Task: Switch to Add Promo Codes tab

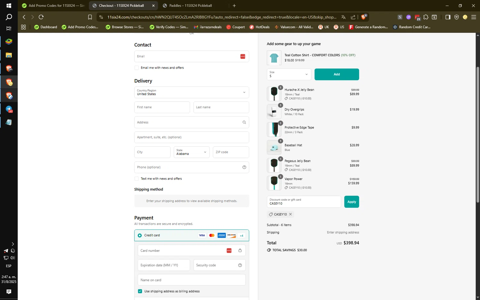Action: click(53, 5)
